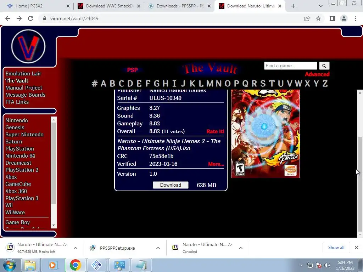363x272 pixels.
Task: Select Xbox 360 in the systems list
Action: click(16, 191)
